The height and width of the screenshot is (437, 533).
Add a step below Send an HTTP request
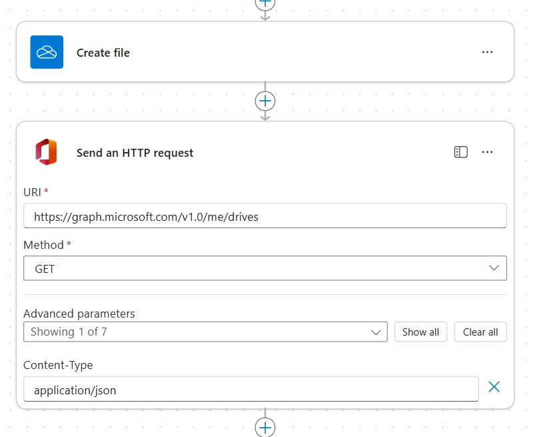(265, 427)
